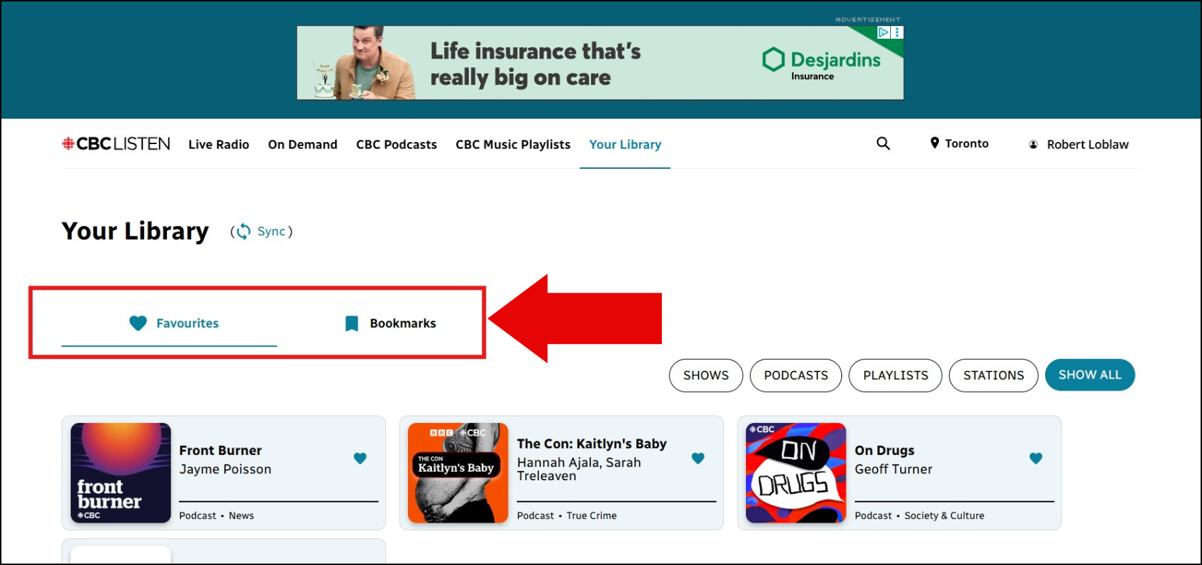Viewport: 1202px width, 565px height.
Task: Click the life insurance ad headline
Action: tap(536, 64)
